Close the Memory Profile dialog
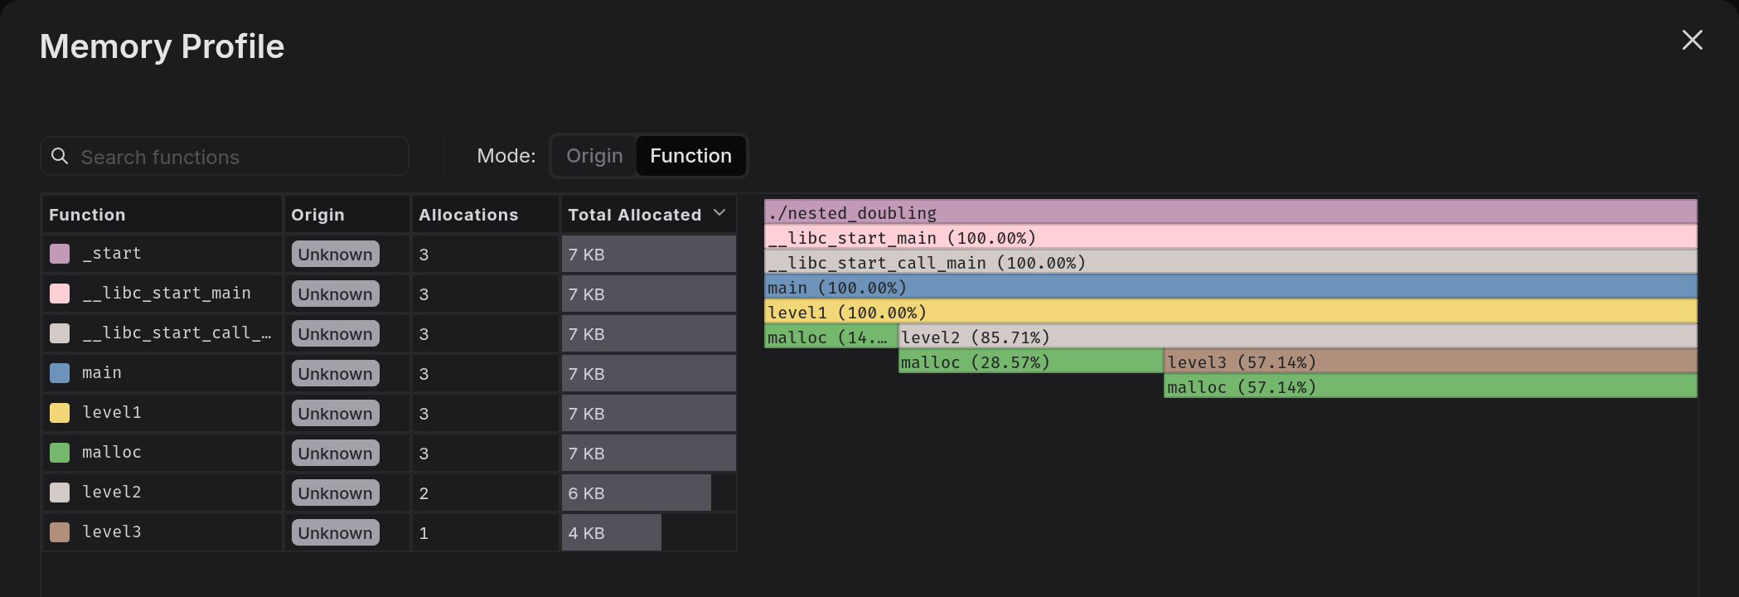The image size is (1739, 597). [x=1692, y=40]
